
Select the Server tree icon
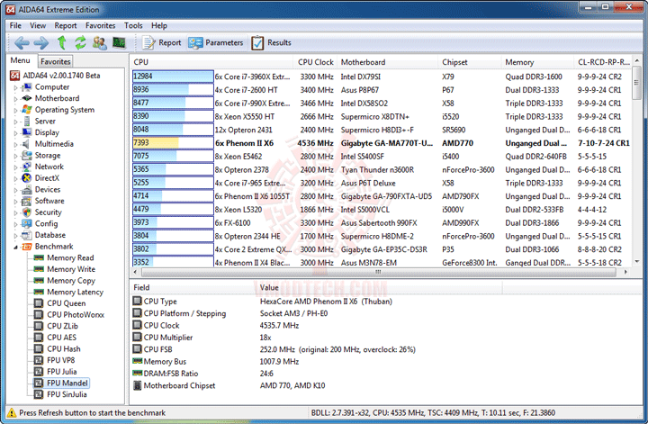point(27,122)
